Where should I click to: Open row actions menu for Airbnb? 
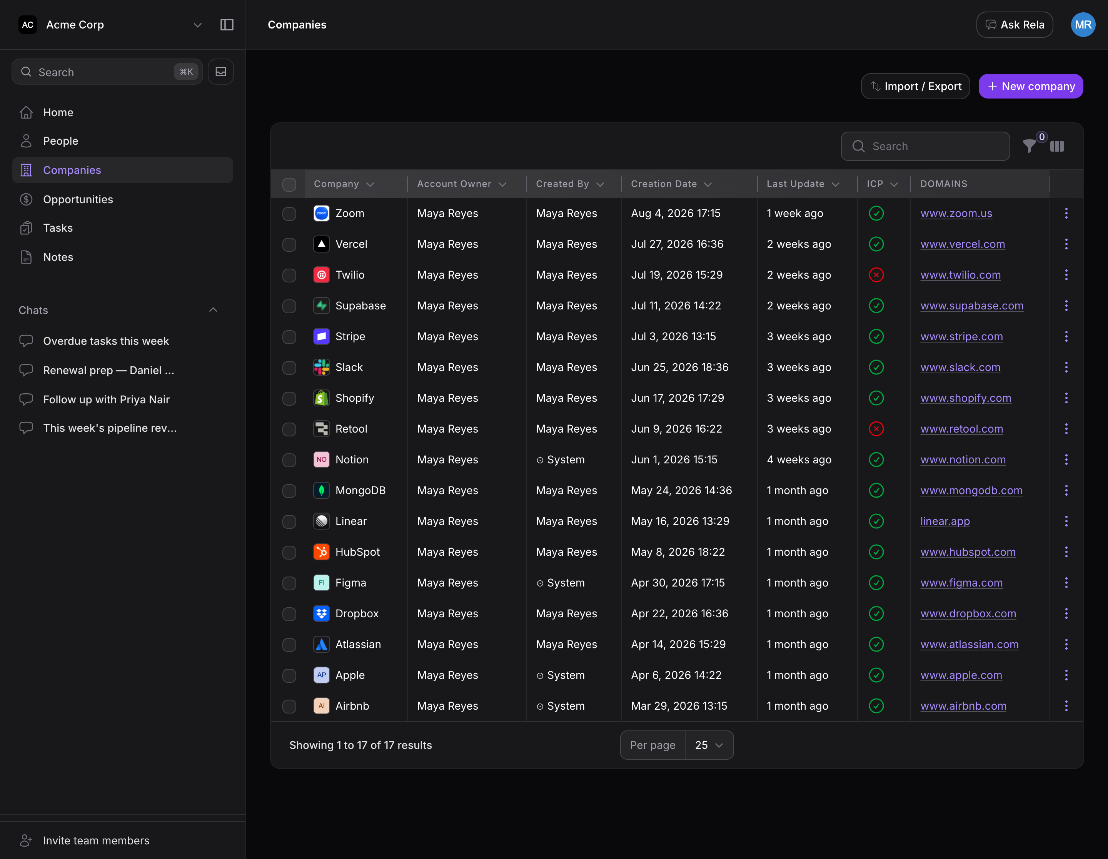tap(1066, 706)
